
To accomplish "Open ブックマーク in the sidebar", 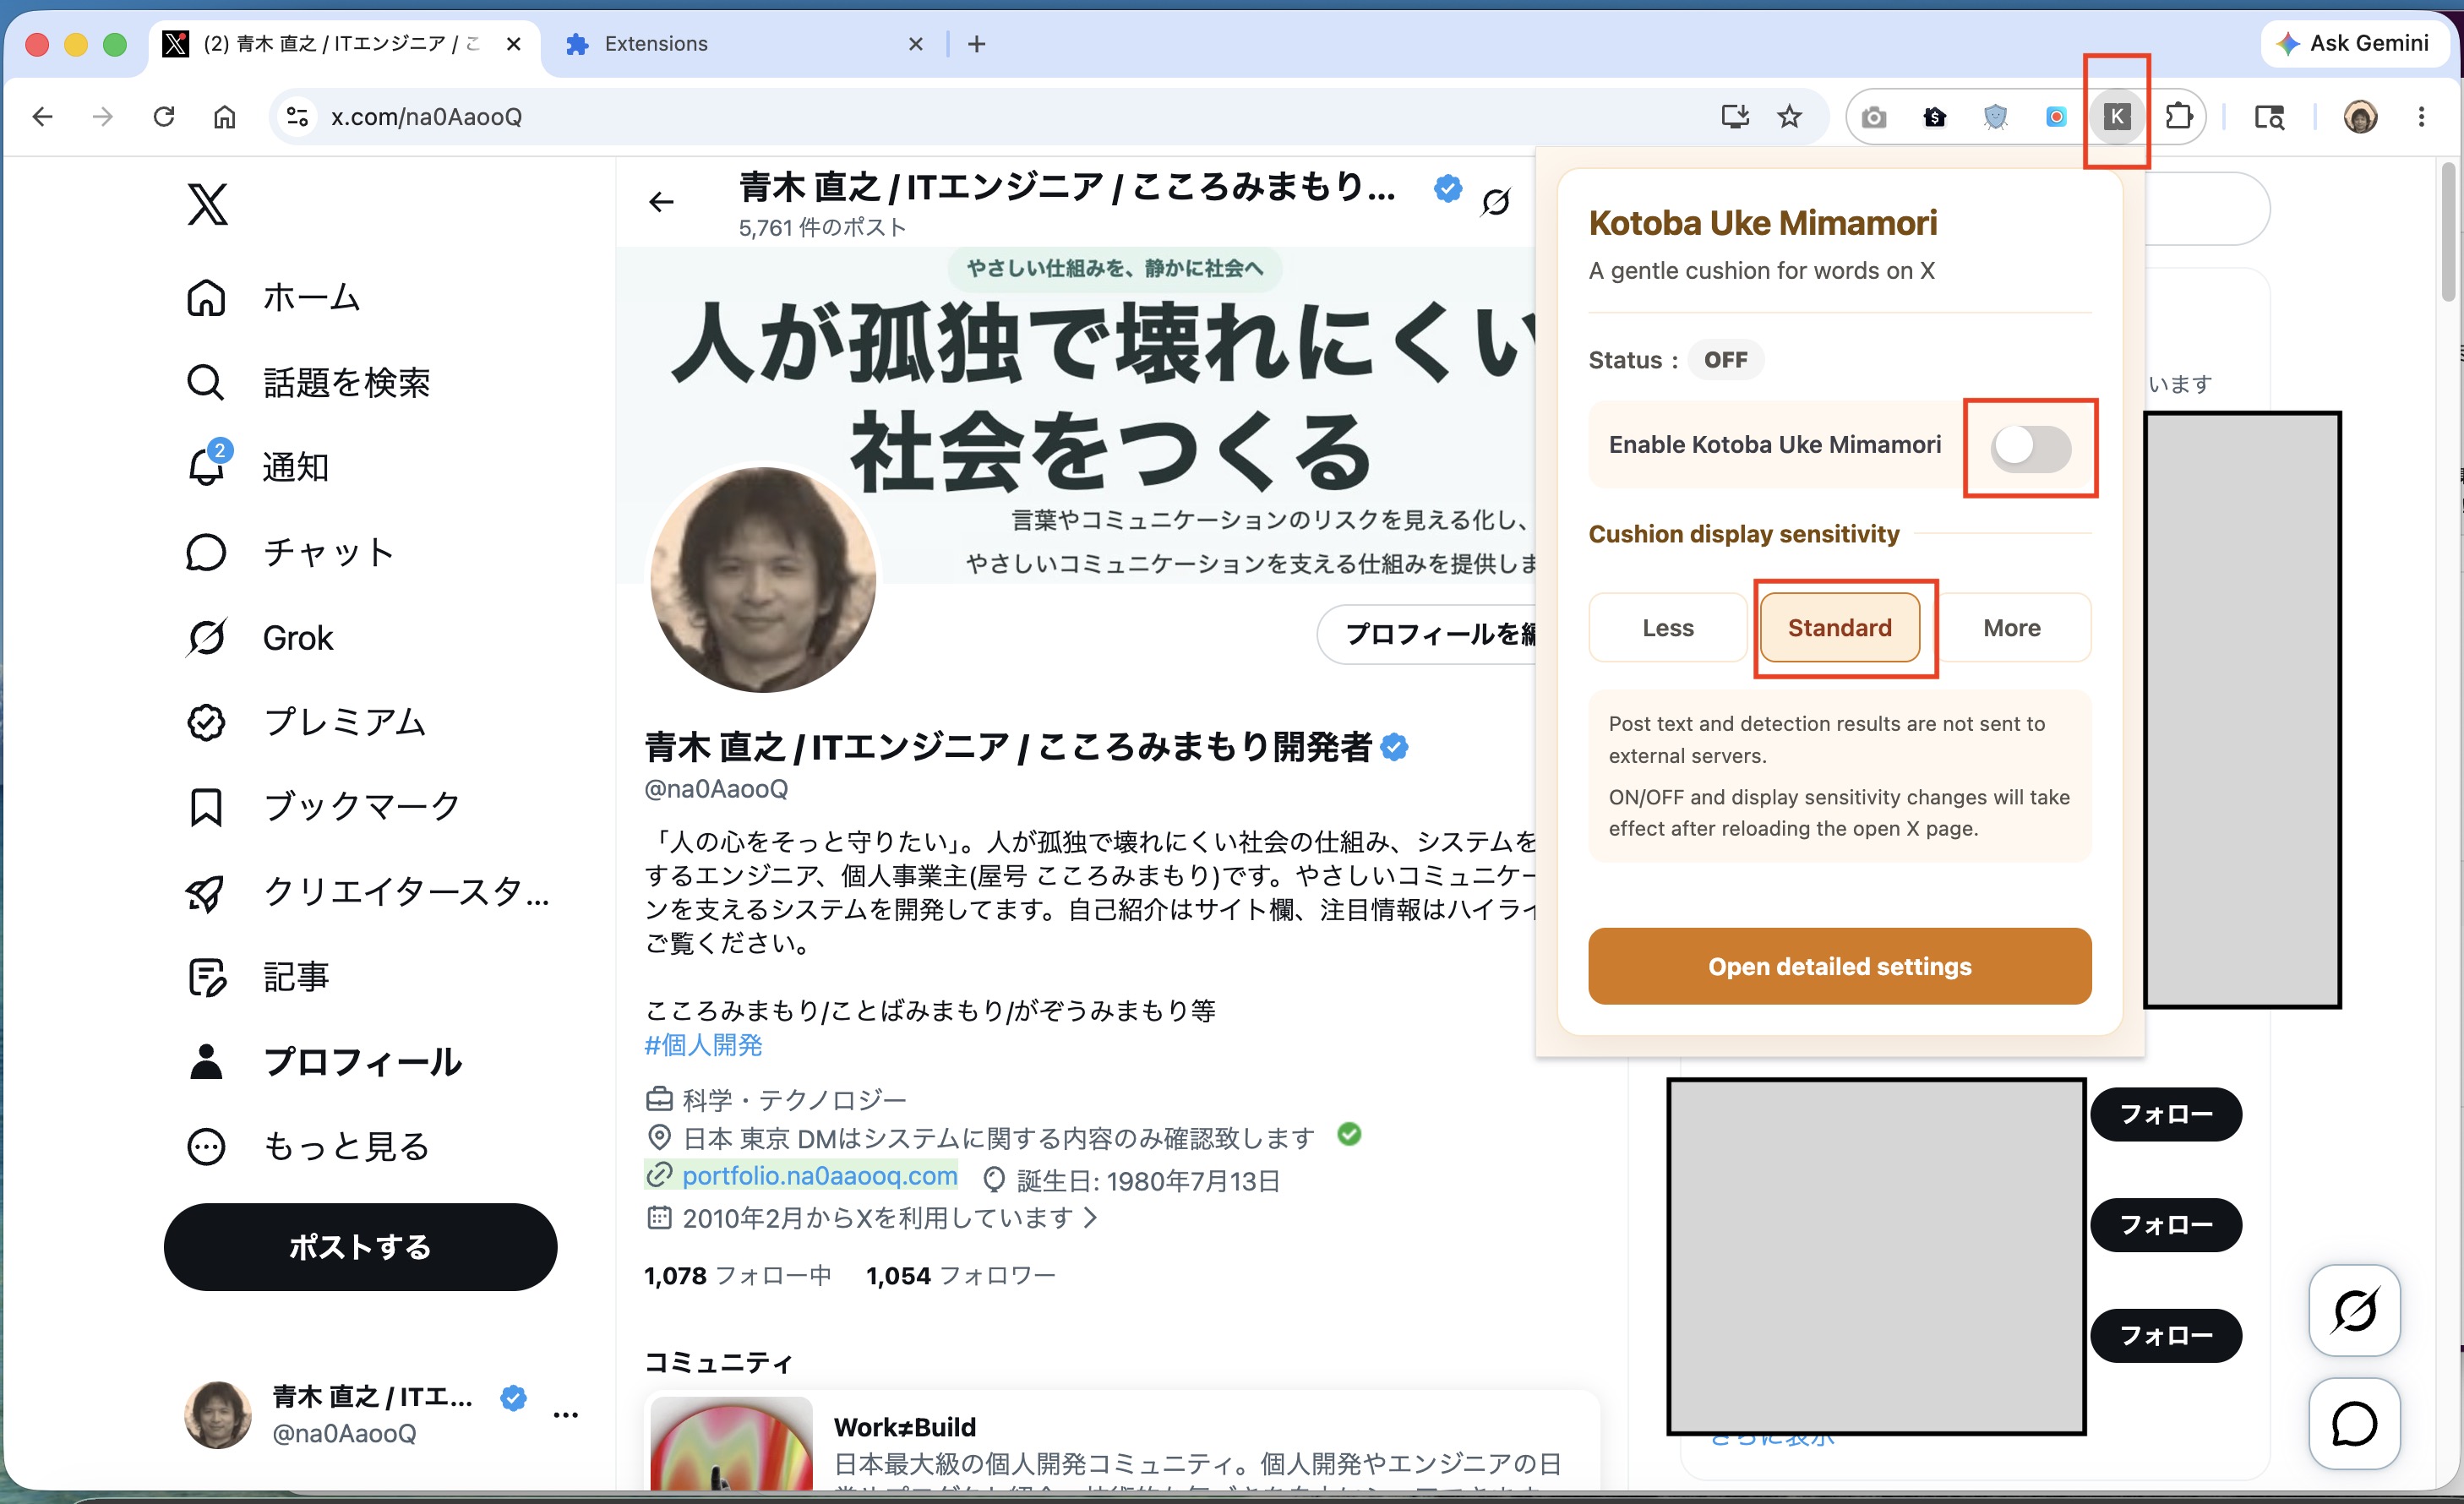I will click(324, 807).
